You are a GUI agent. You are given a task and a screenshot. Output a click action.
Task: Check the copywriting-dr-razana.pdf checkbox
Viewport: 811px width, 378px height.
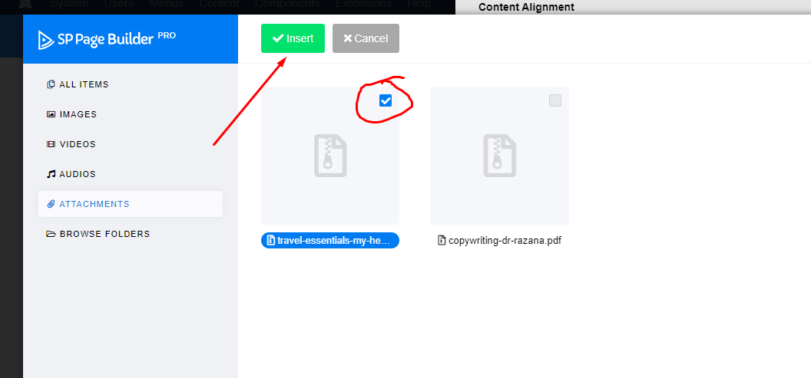pyautogui.click(x=555, y=100)
